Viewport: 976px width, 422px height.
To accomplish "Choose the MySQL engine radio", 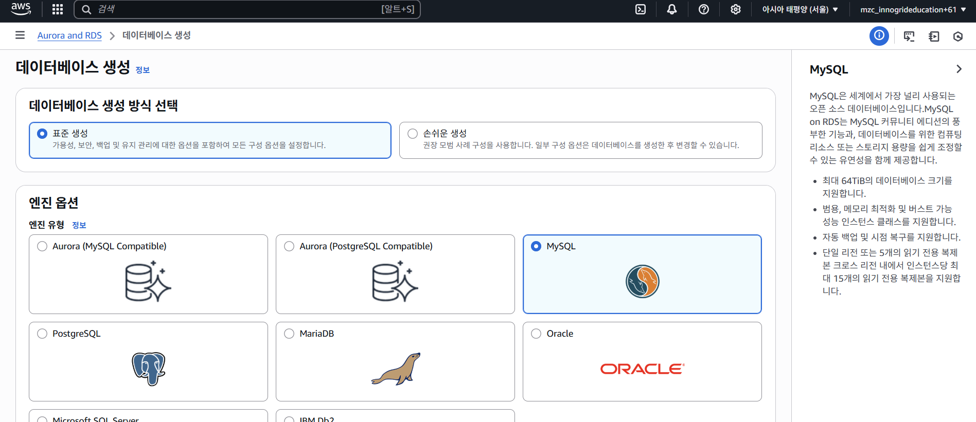I will pyautogui.click(x=536, y=246).
